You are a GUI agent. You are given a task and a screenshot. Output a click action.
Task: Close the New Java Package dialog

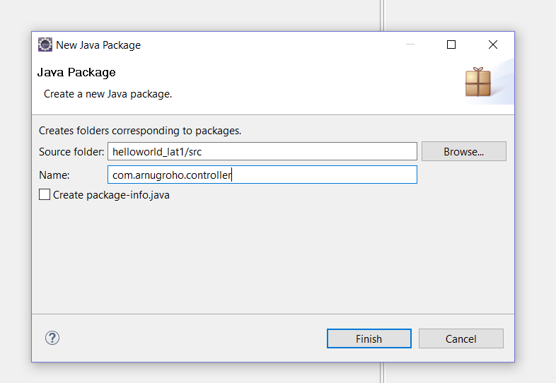point(493,45)
